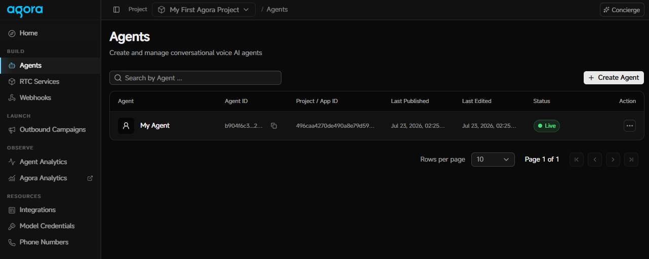The width and height of the screenshot is (649, 259).
Task: Click the Project / App ID header
Action: 317,101
